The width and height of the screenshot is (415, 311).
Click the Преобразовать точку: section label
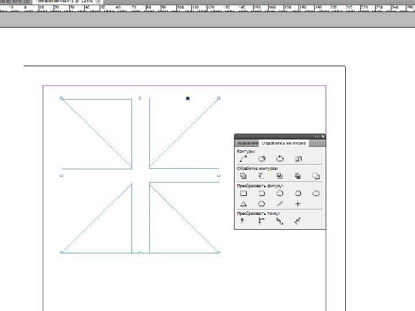click(x=258, y=213)
